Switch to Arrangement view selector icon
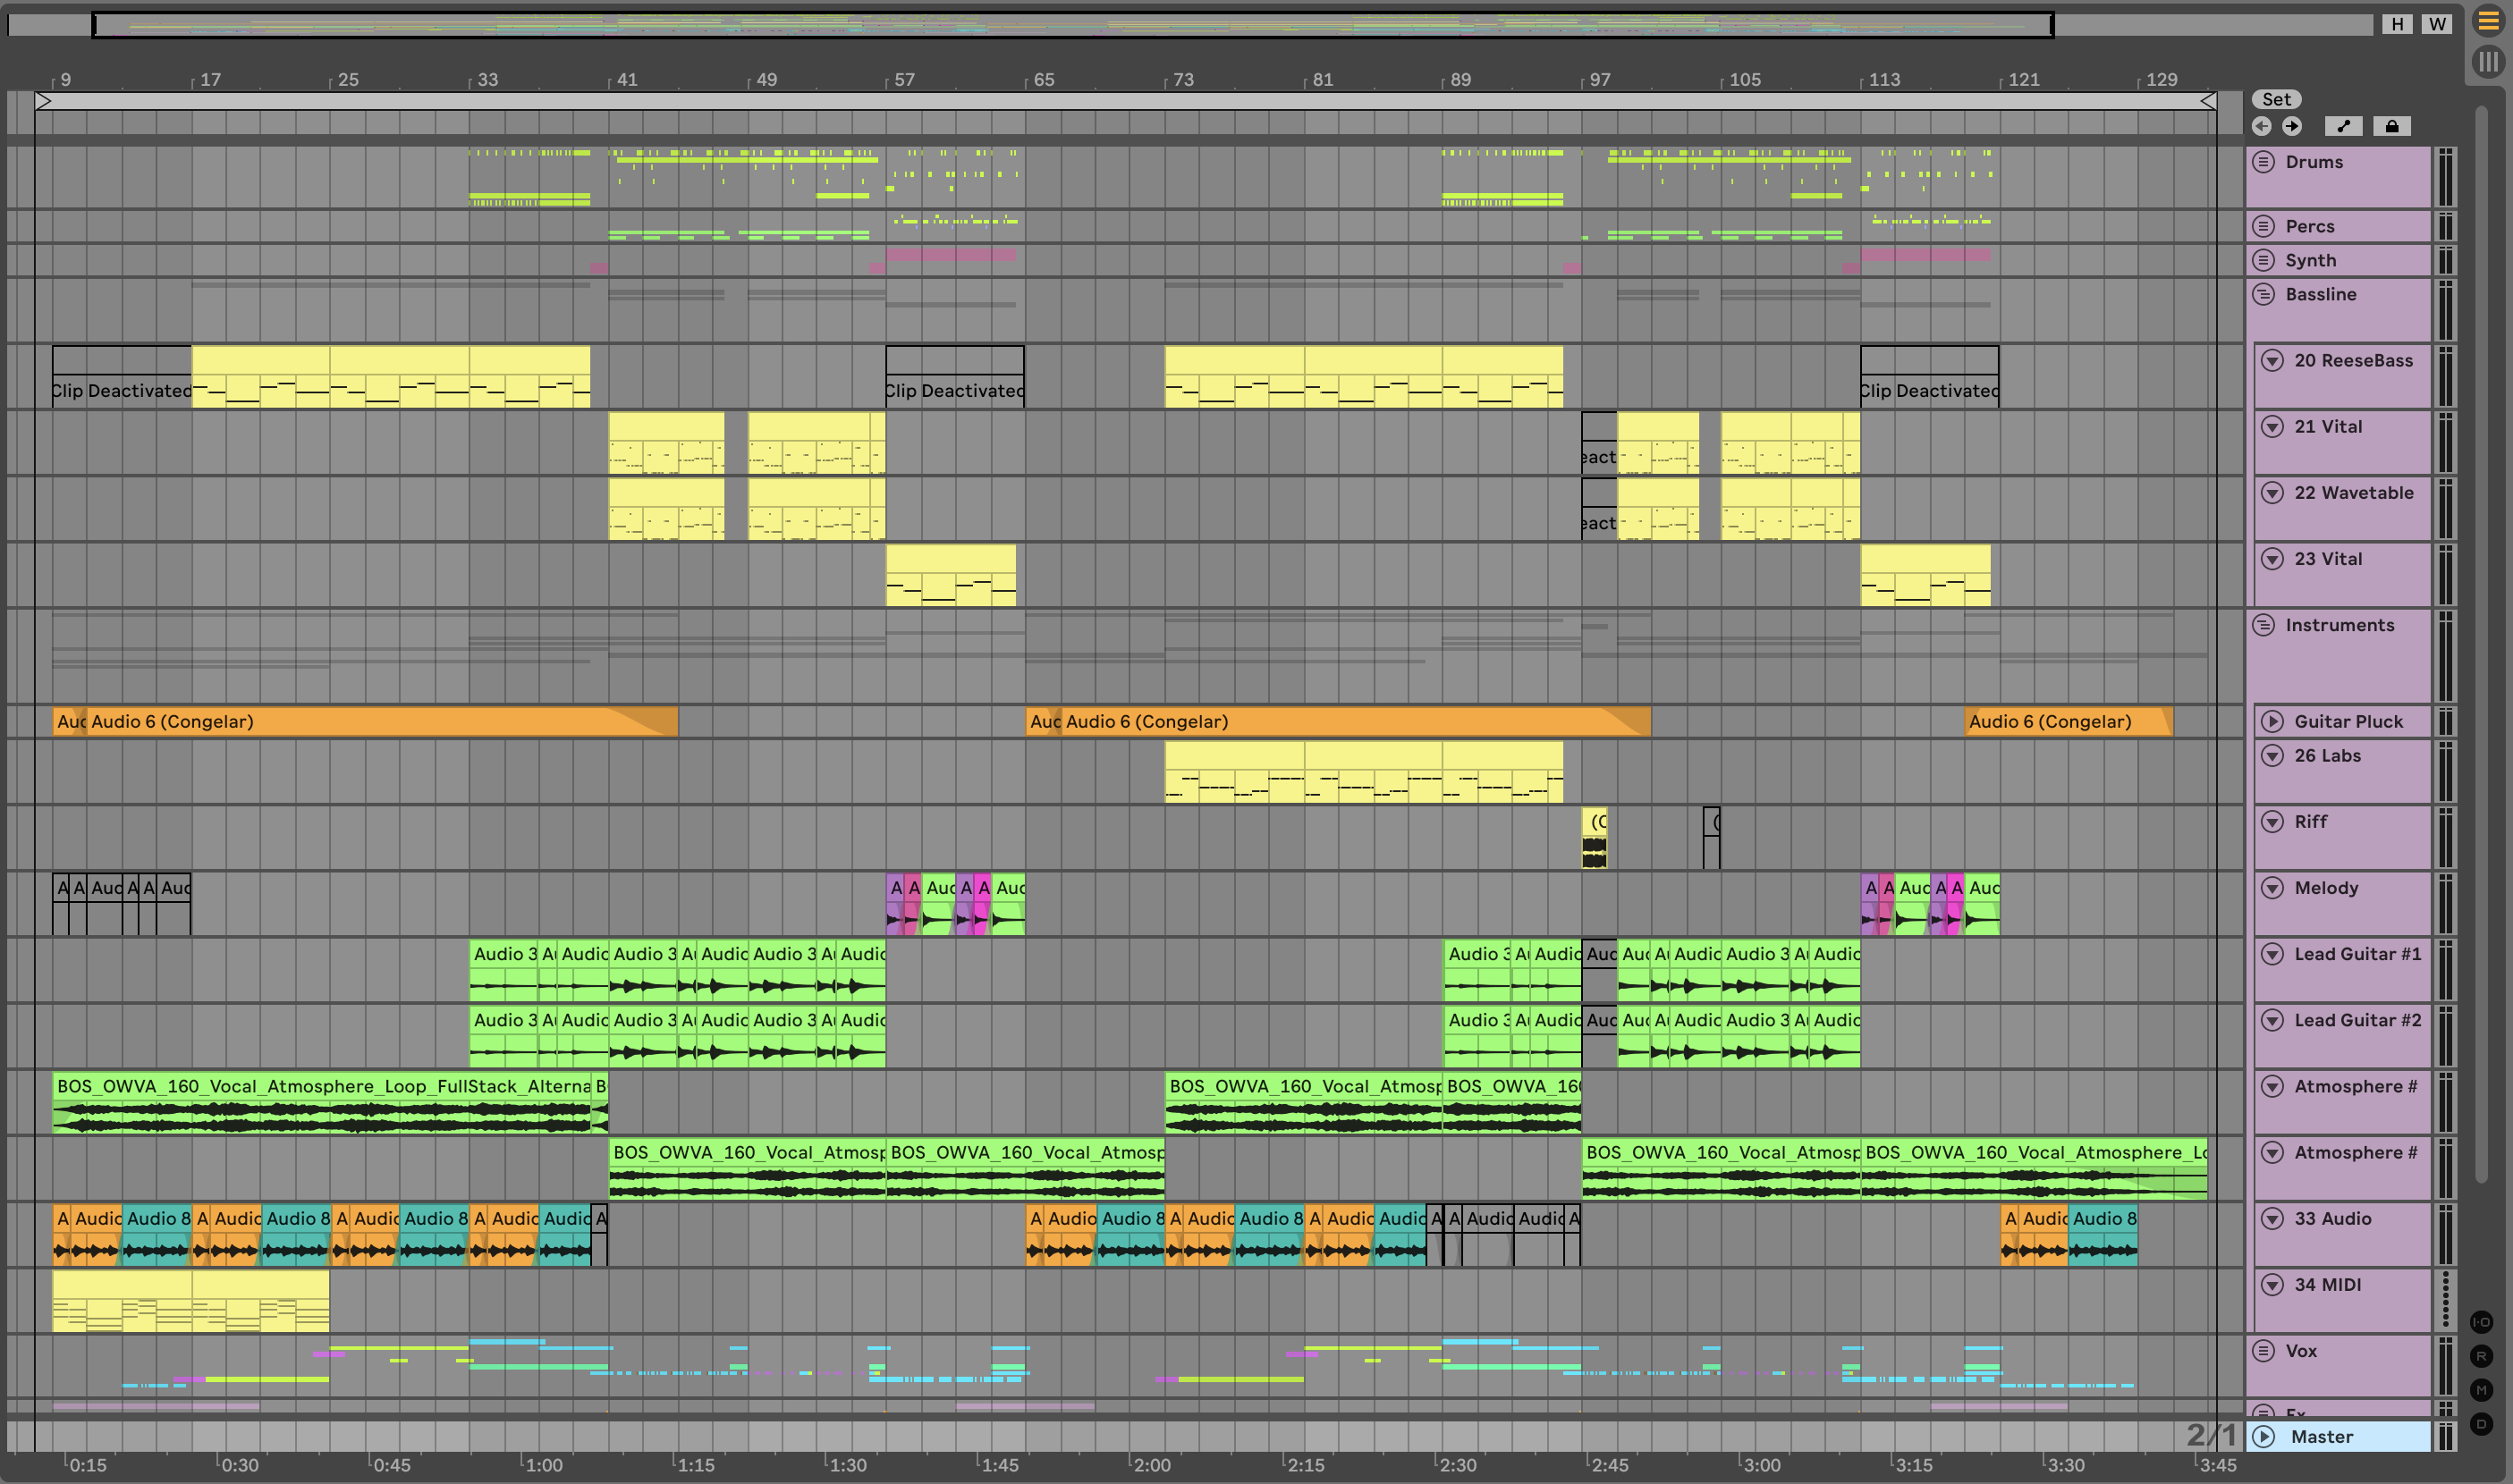The height and width of the screenshot is (1484, 2513). click(2488, 21)
